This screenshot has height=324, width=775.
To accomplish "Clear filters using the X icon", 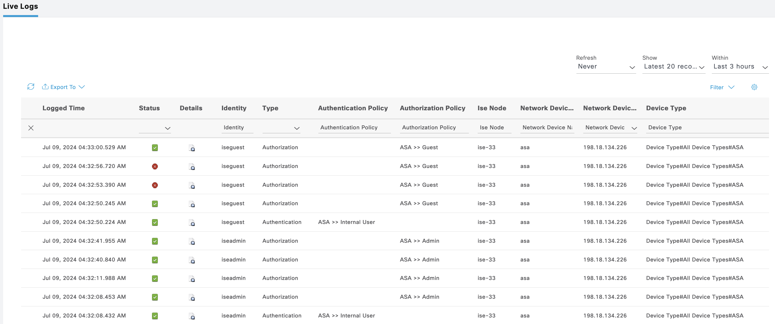I will point(31,128).
